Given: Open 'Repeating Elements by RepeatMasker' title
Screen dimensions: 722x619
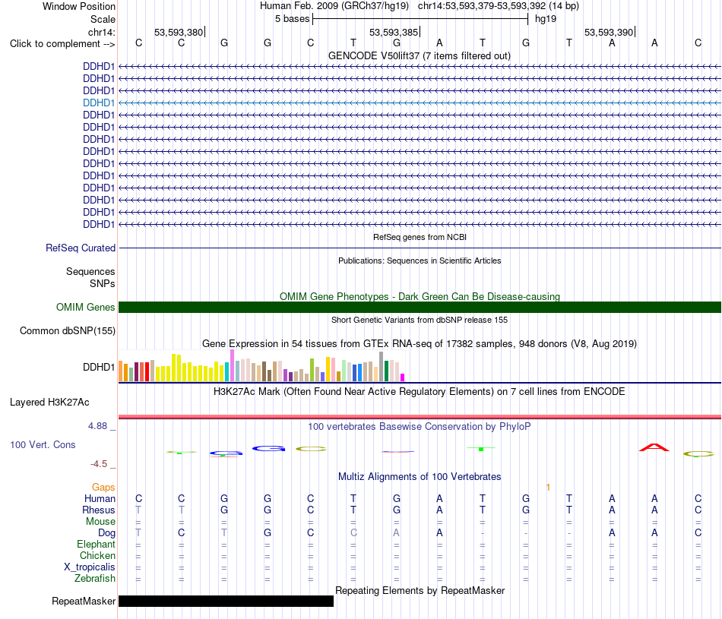Looking at the screenshot, I should point(420,590).
